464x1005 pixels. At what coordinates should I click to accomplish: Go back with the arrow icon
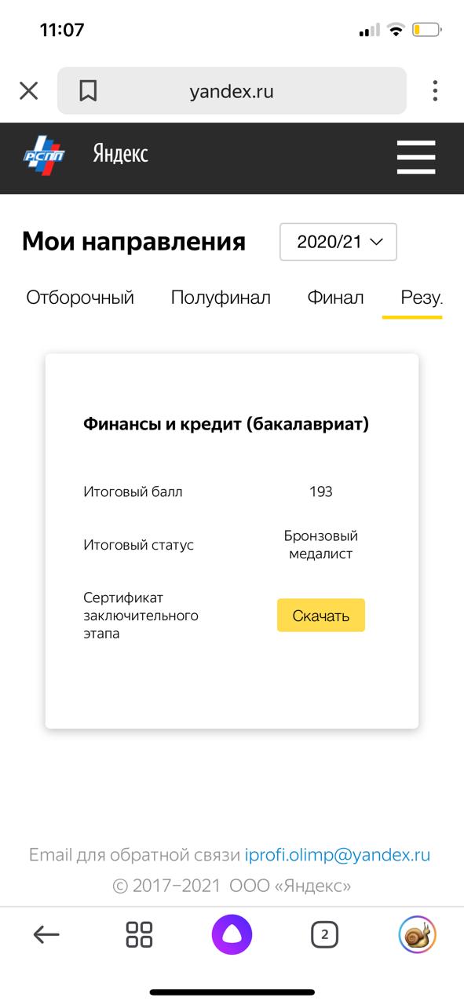(46, 934)
